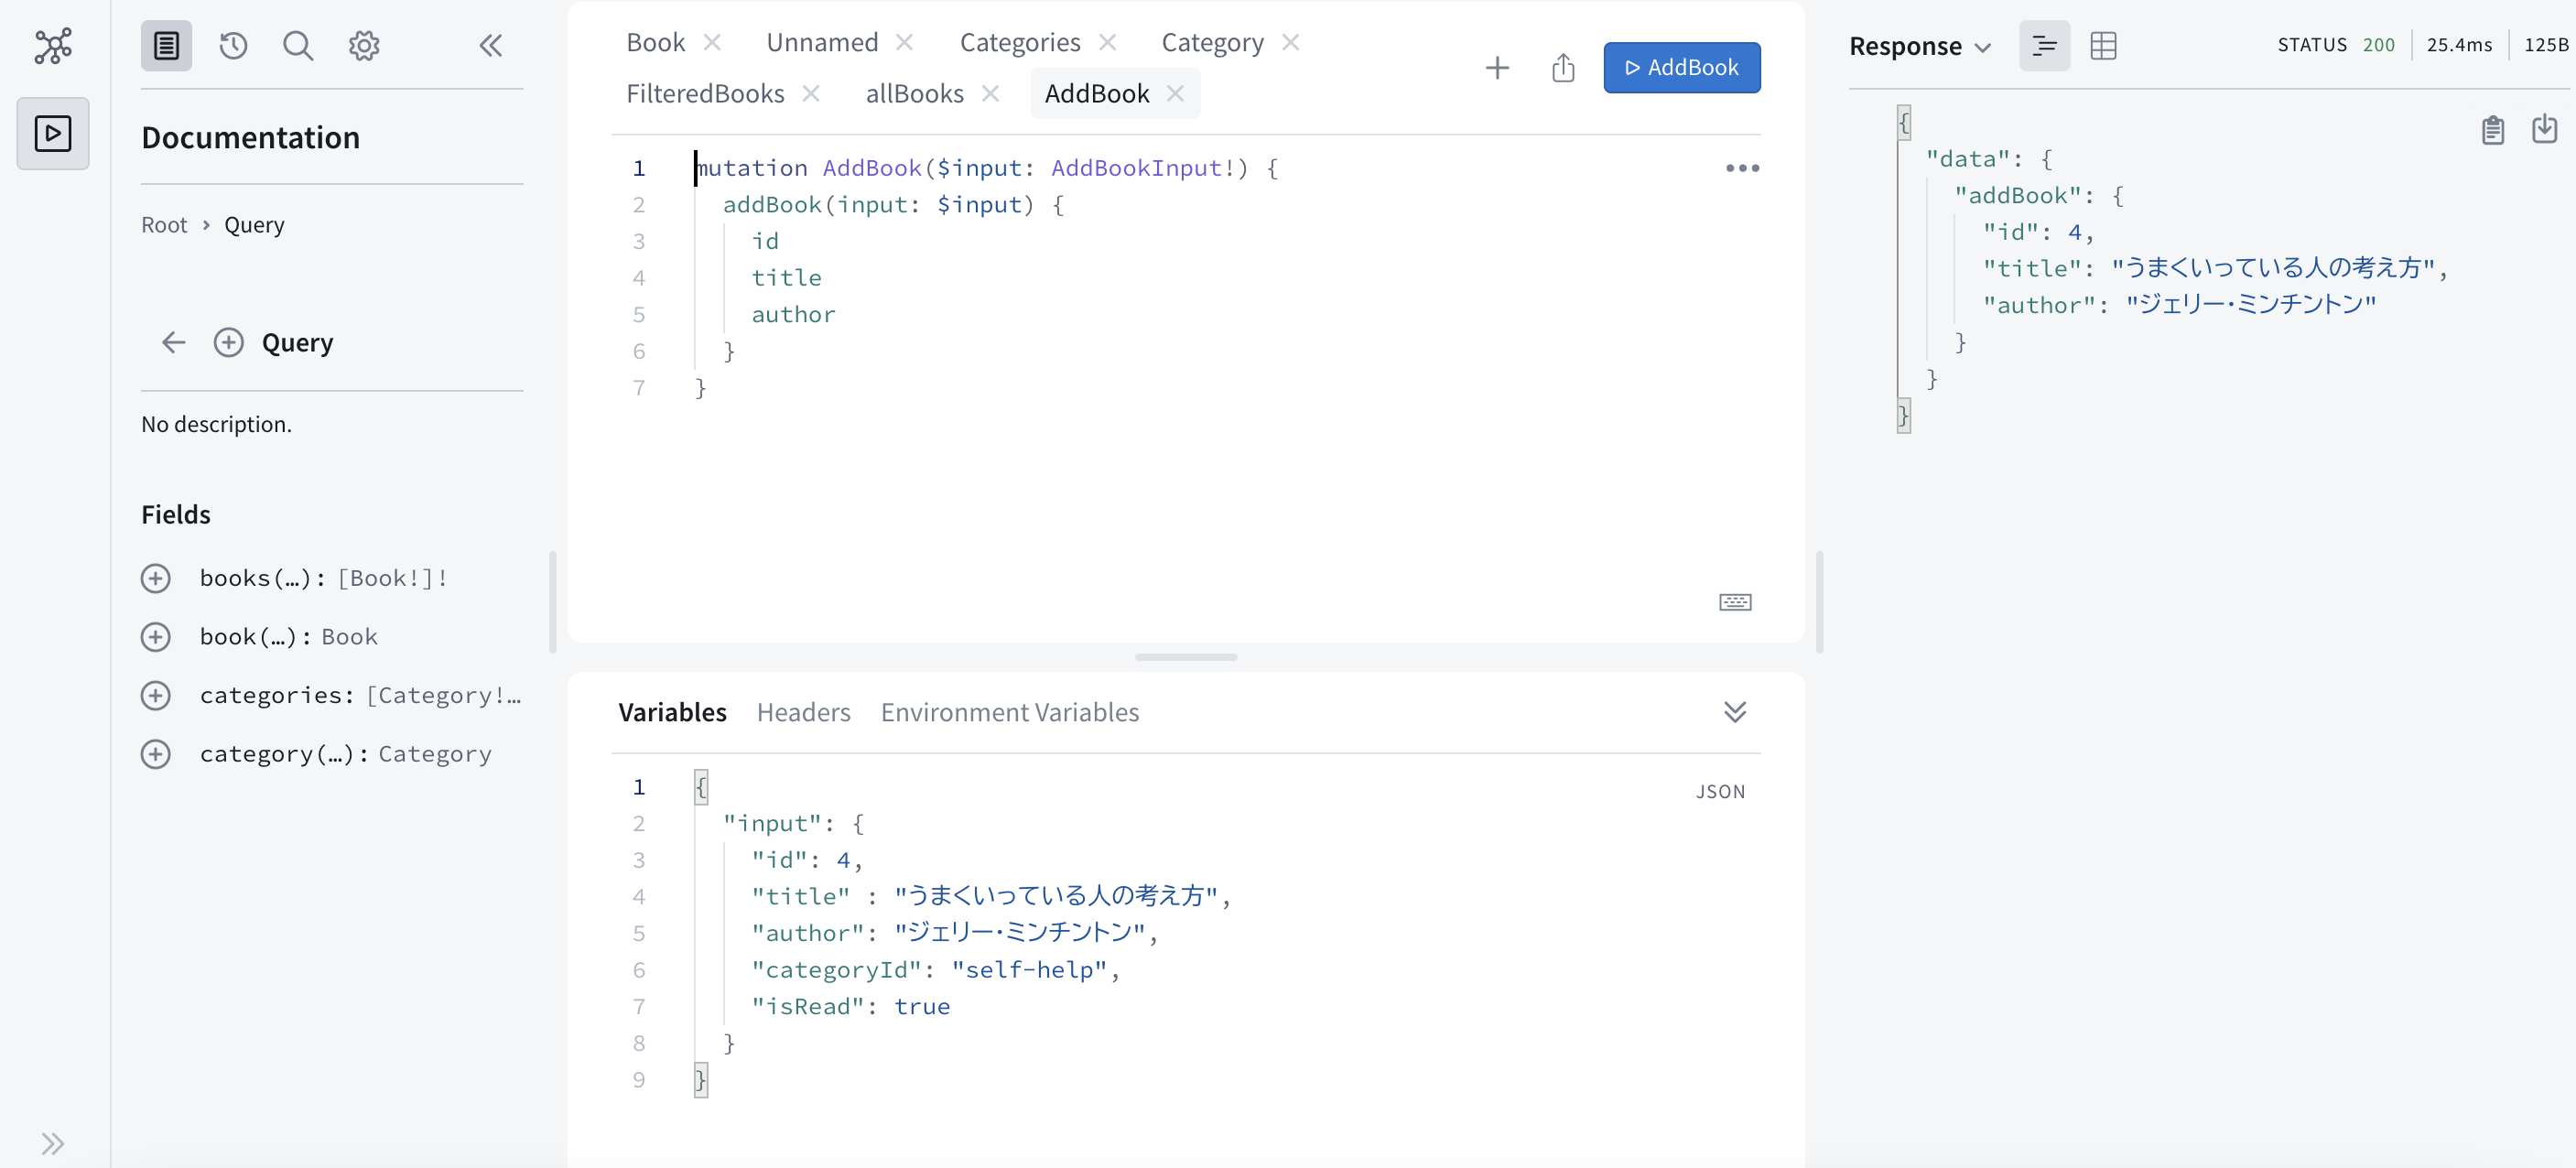Close the Category tab

(x=1290, y=42)
